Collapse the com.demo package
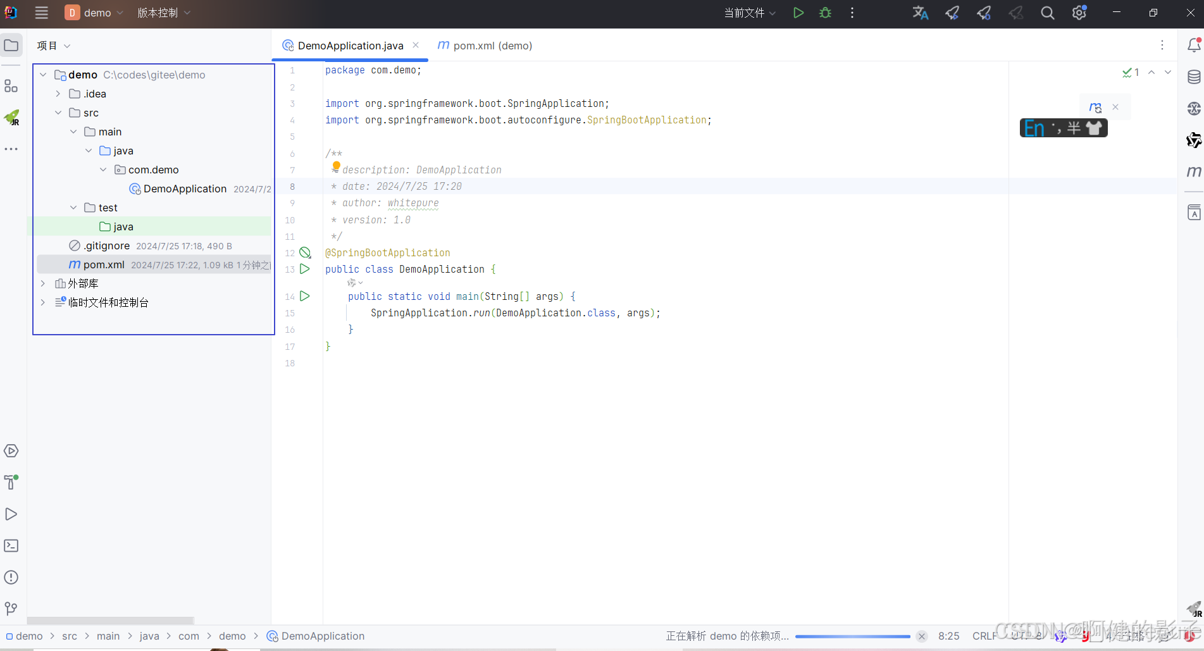Image resolution: width=1204 pixels, height=651 pixels. click(x=103, y=170)
